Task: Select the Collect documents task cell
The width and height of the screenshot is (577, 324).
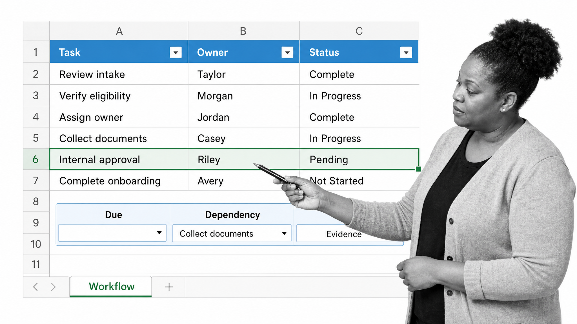Action: coord(119,138)
